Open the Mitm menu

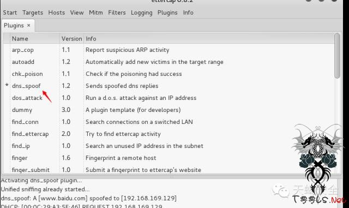pos(96,13)
